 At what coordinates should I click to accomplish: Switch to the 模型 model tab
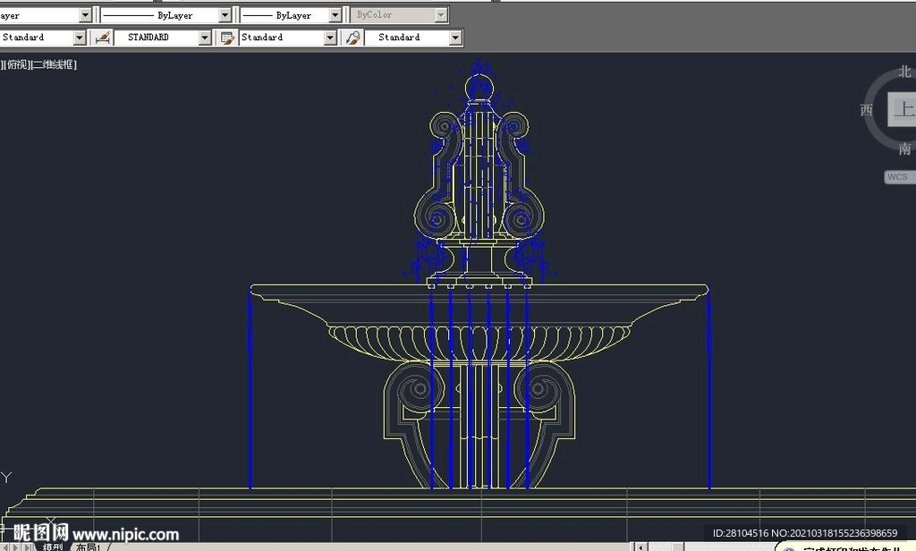click(x=53, y=547)
